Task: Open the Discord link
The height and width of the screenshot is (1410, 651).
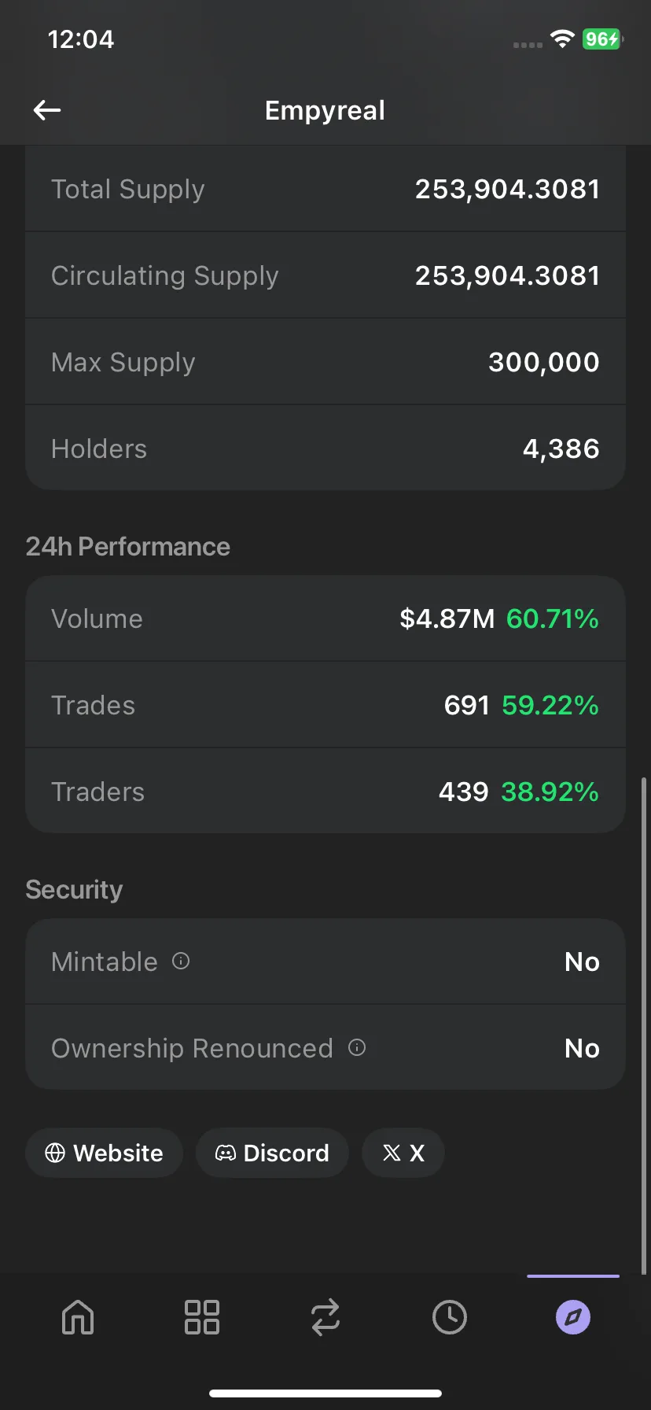Action: coord(272,1153)
